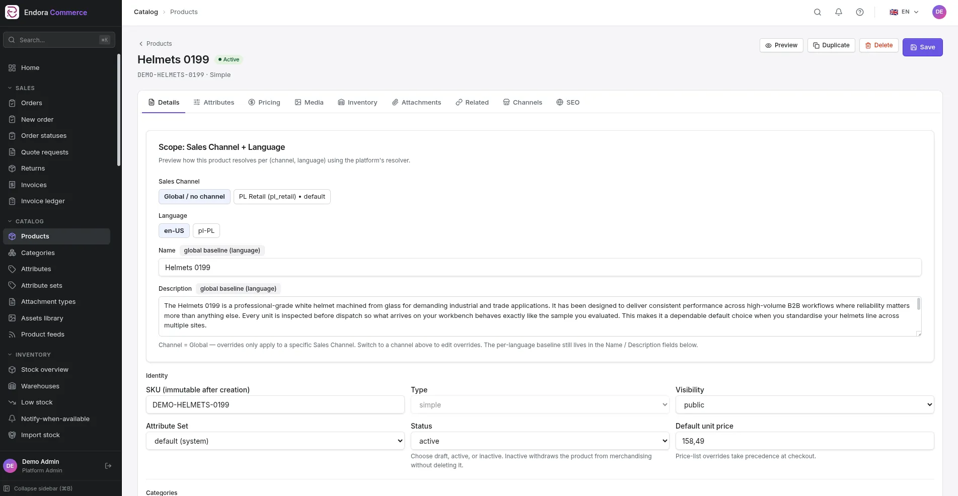Click the Delete button

[x=879, y=45]
